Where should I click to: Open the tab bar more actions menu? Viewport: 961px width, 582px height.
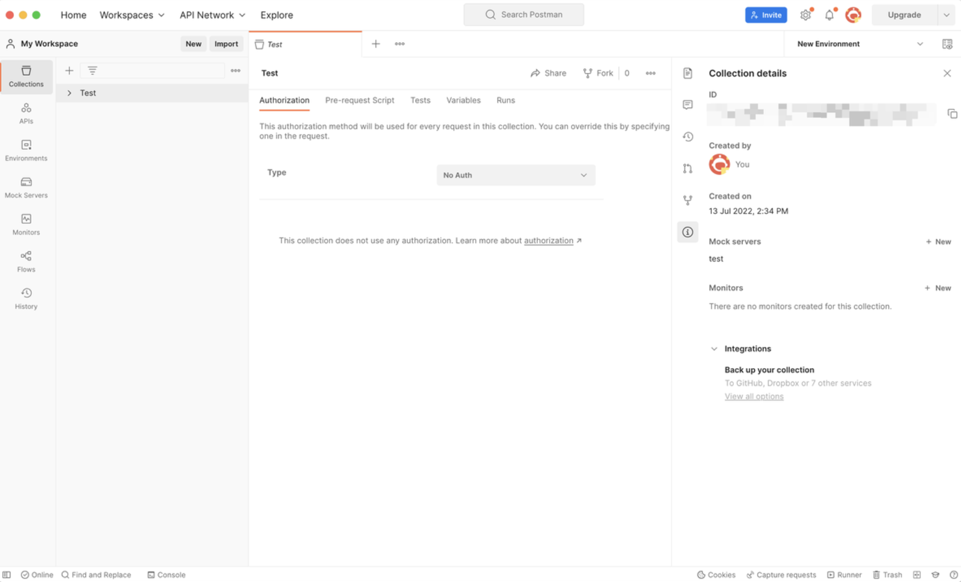(400, 44)
